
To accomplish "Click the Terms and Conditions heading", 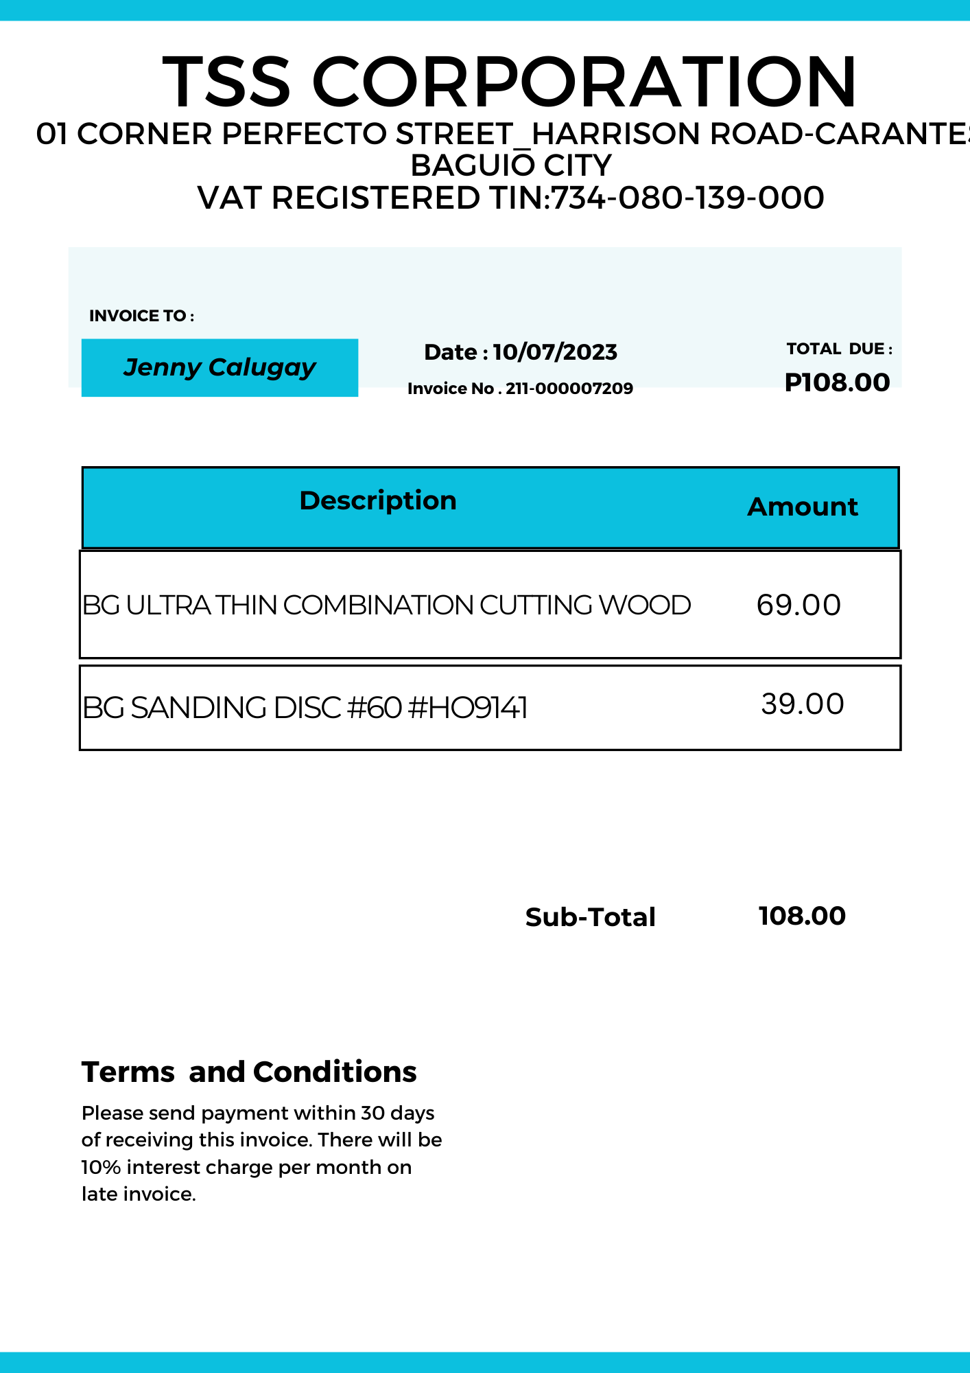I will (x=249, y=1072).
